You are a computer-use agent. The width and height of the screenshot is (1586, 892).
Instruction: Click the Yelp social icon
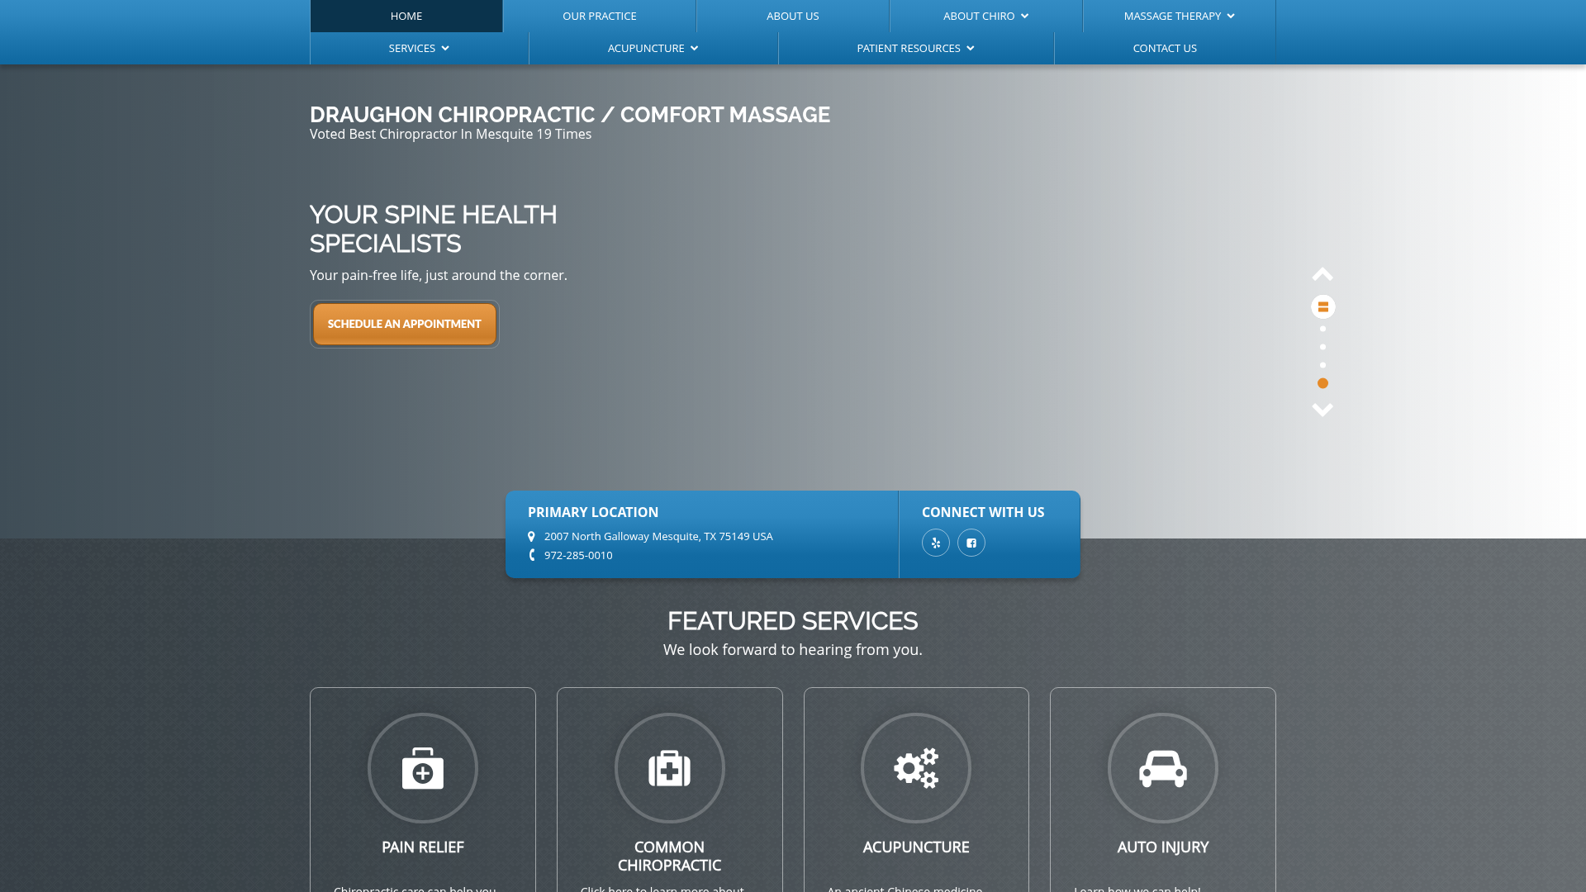click(936, 543)
